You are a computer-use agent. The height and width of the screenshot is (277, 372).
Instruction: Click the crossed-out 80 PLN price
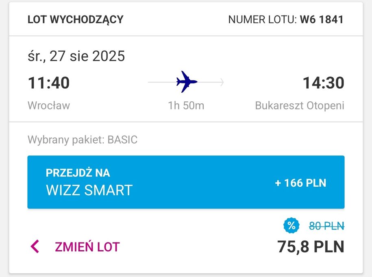(326, 226)
